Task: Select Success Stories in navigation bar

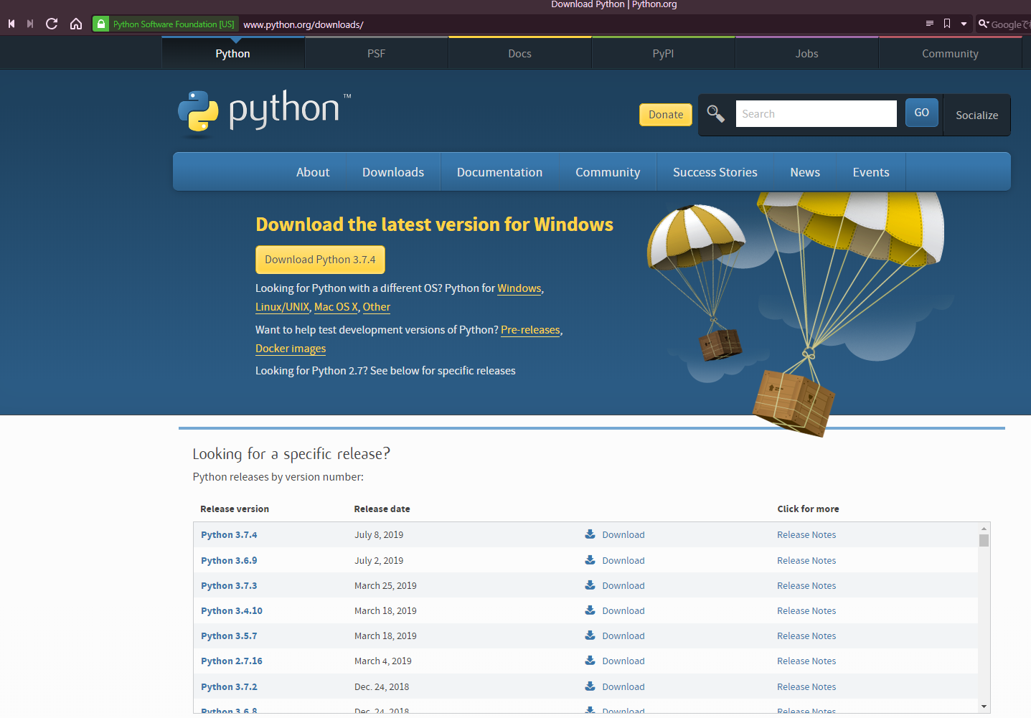Action: click(715, 172)
